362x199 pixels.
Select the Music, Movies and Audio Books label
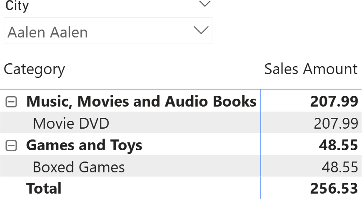[x=141, y=101]
